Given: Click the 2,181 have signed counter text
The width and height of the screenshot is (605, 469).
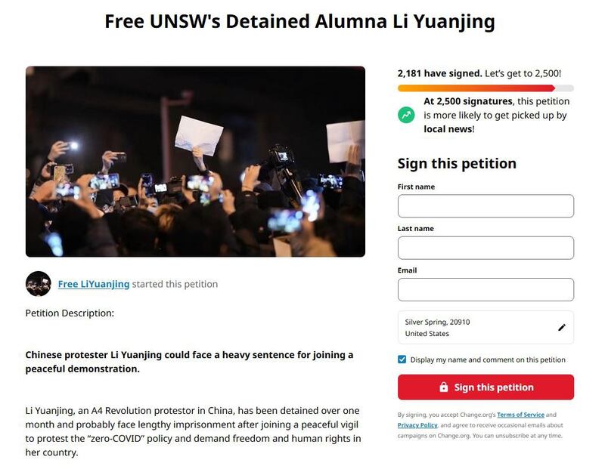Looking at the screenshot, I should [439, 74].
